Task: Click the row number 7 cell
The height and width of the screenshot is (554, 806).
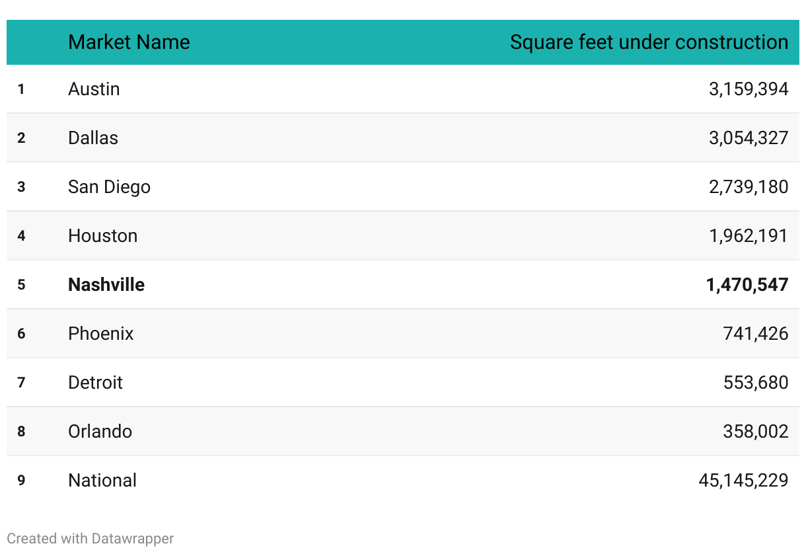Action: point(21,383)
